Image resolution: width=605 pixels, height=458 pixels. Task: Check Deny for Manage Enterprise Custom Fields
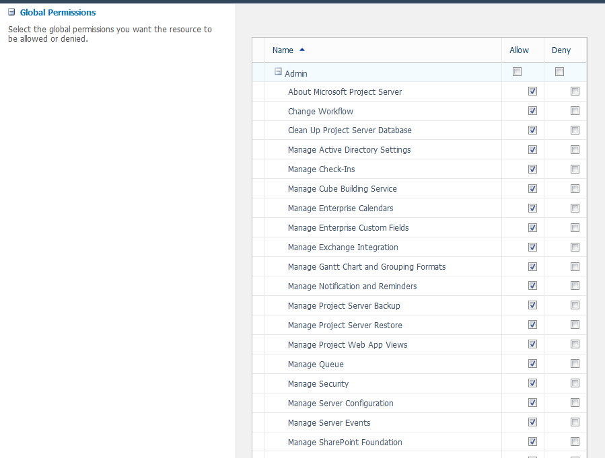click(x=575, y=228)
